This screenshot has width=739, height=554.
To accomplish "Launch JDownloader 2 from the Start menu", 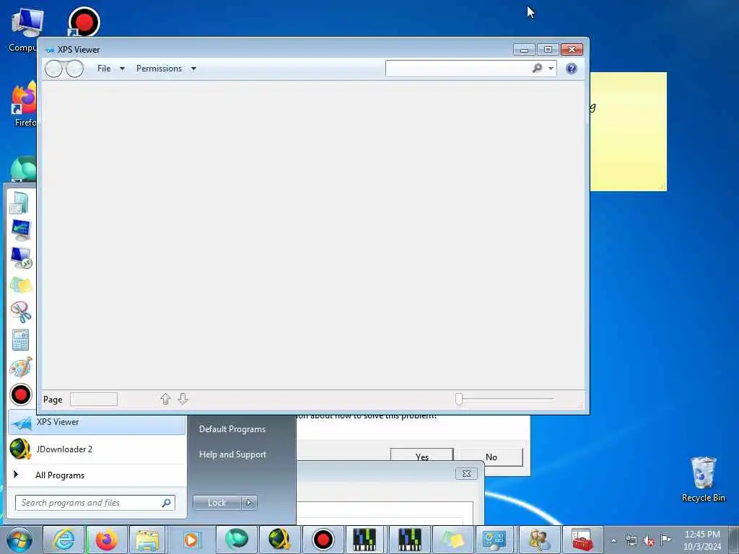I will tap(97, 449).
